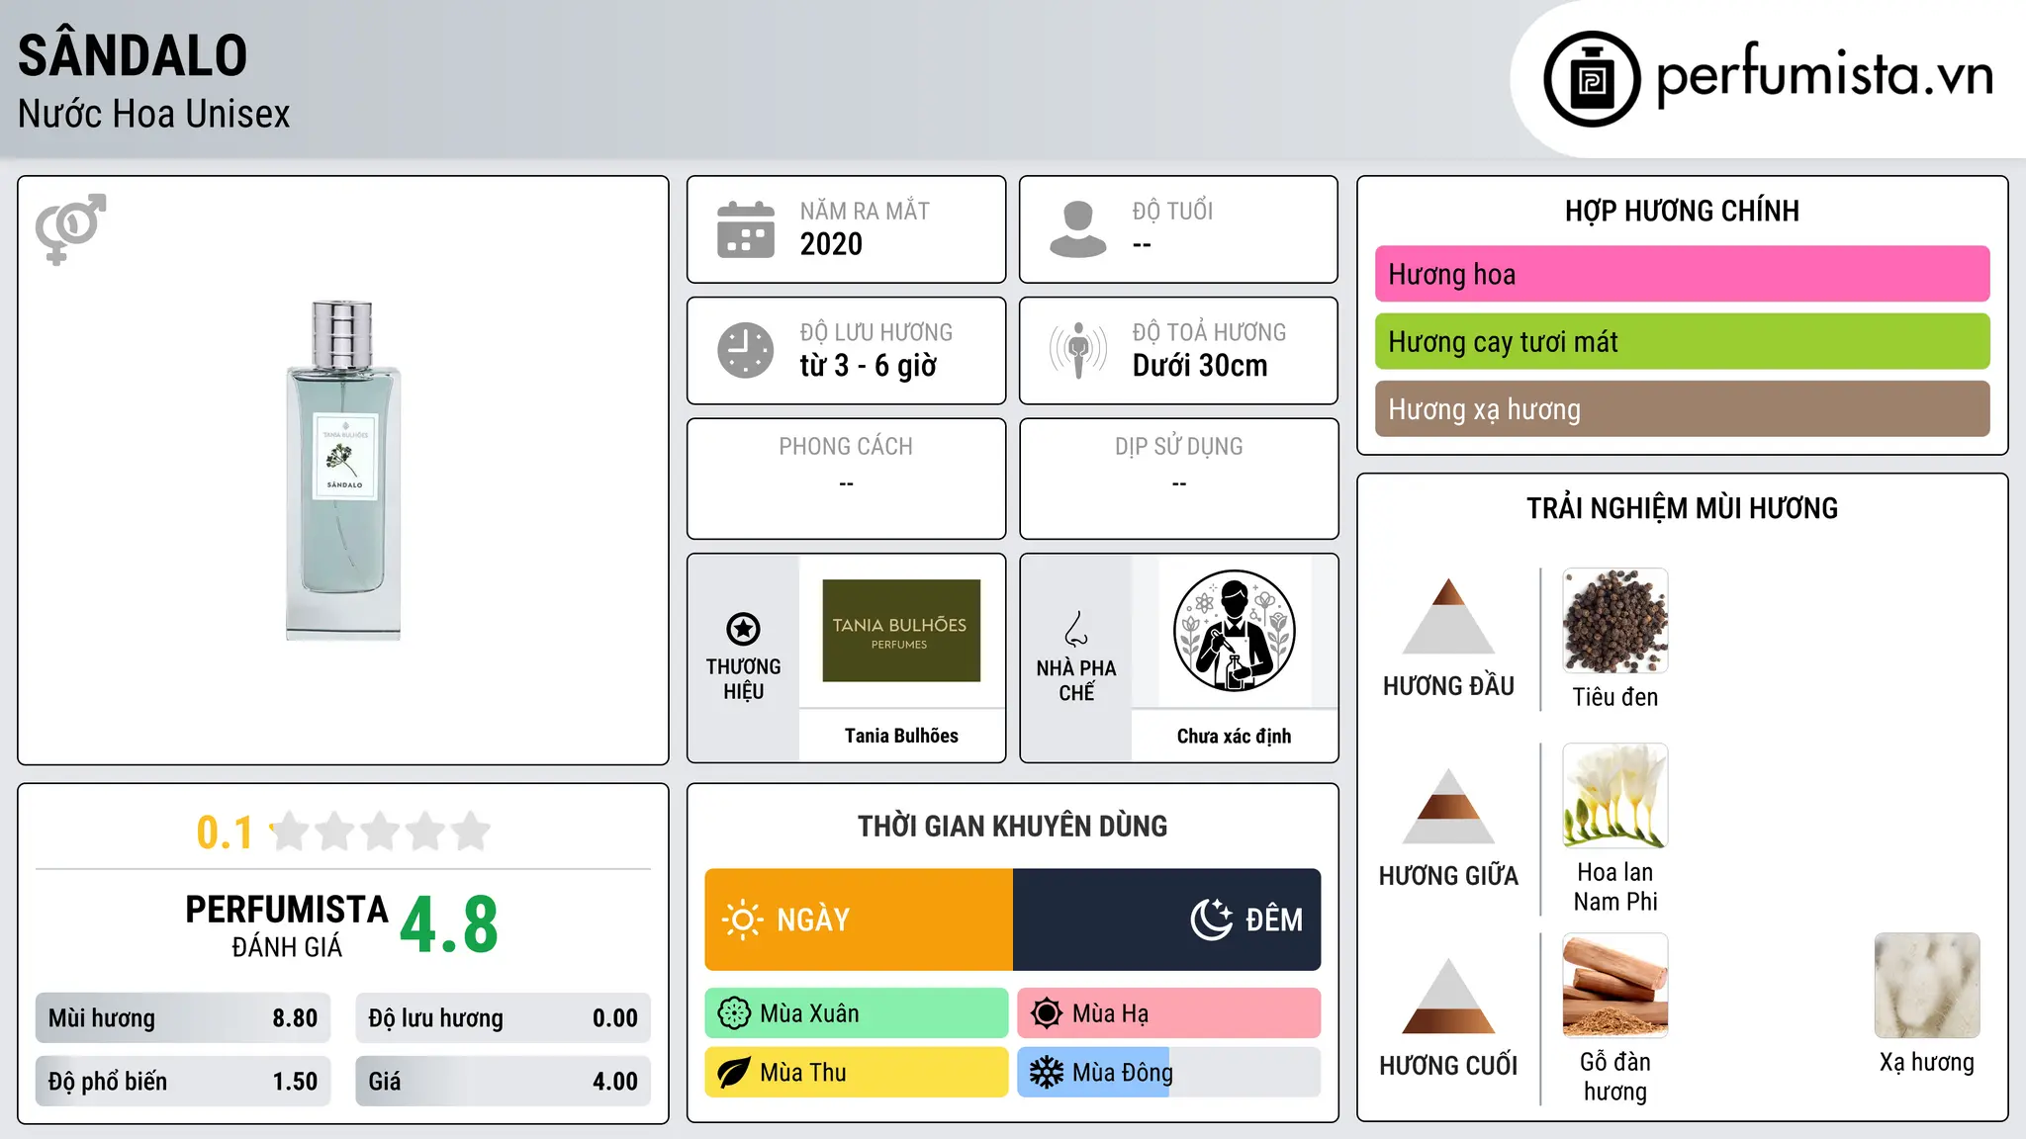Go to the perfumista.vn site name
The height and width of the screenshot is (1139, 2026).
pyautogui.click(x=1824, y=75)
